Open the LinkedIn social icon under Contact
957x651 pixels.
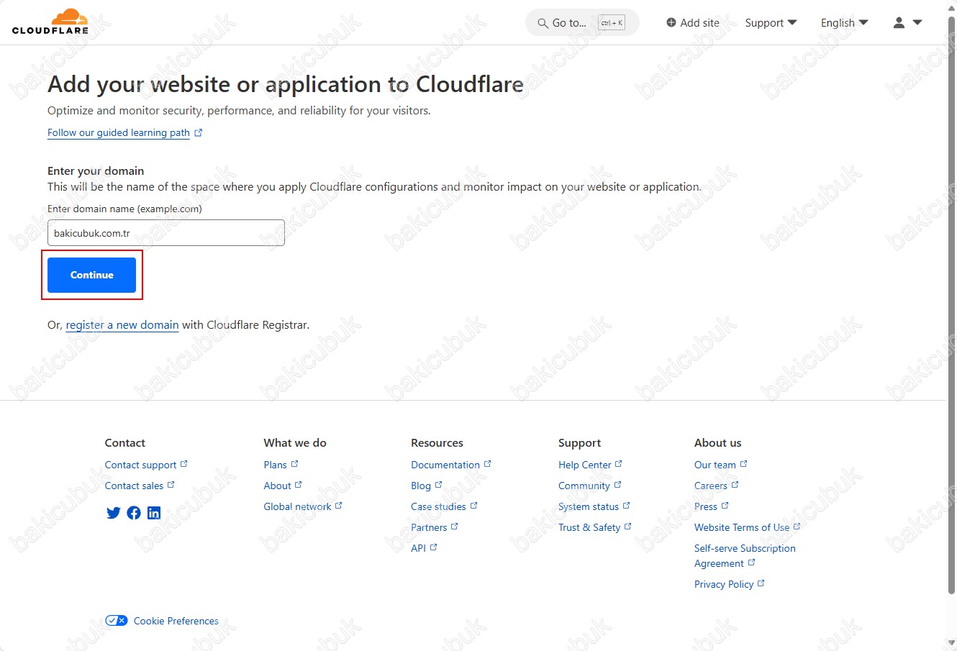pos(154,513)
